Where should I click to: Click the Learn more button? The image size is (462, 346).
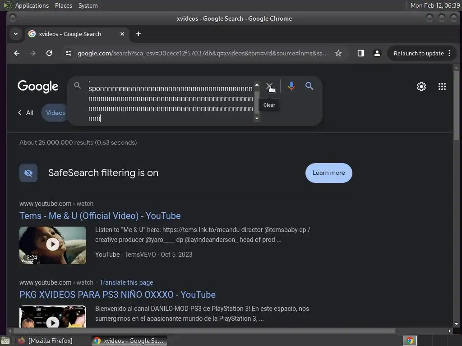(x=328, y=173)
